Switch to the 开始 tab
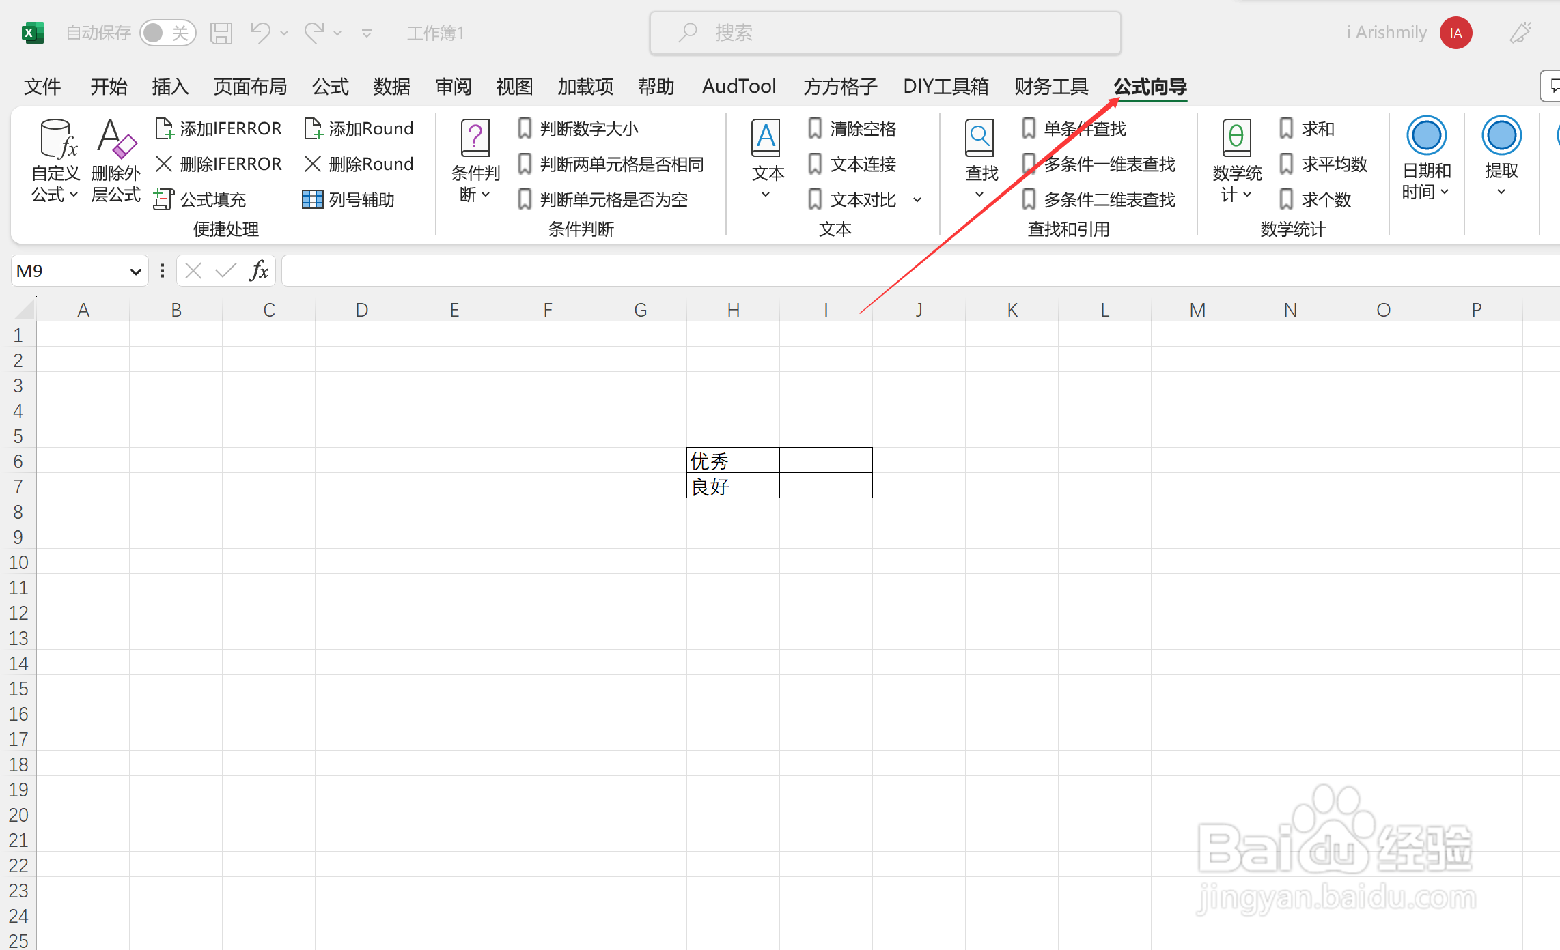The image size is (1560, 950). click(109, 87)
